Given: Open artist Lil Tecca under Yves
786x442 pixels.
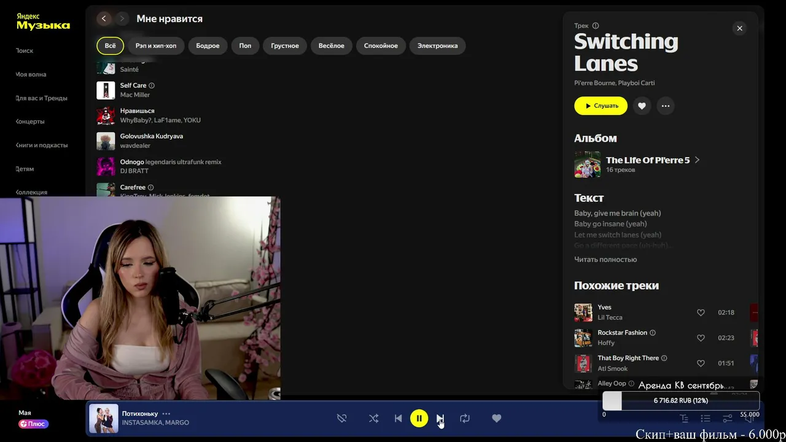Looking at the screenshot, I should click(x=610, y=317).
